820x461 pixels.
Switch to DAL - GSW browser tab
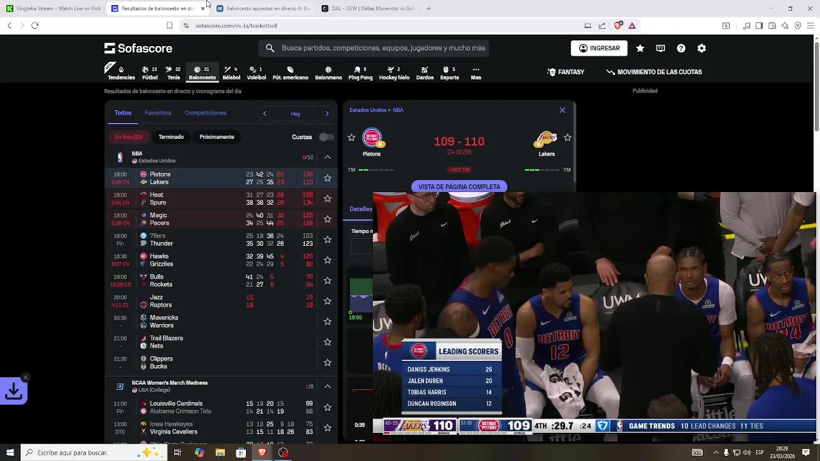point(368,8)
